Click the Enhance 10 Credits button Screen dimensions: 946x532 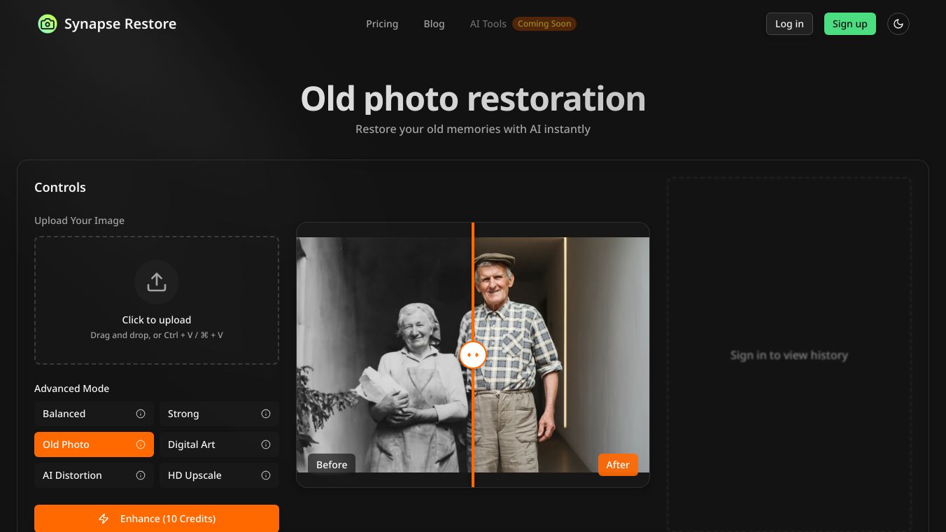(157, 519)
